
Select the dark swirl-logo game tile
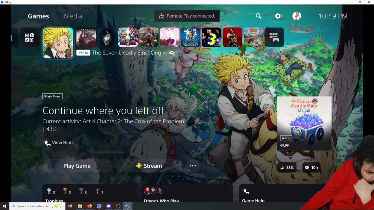(107, 37)
